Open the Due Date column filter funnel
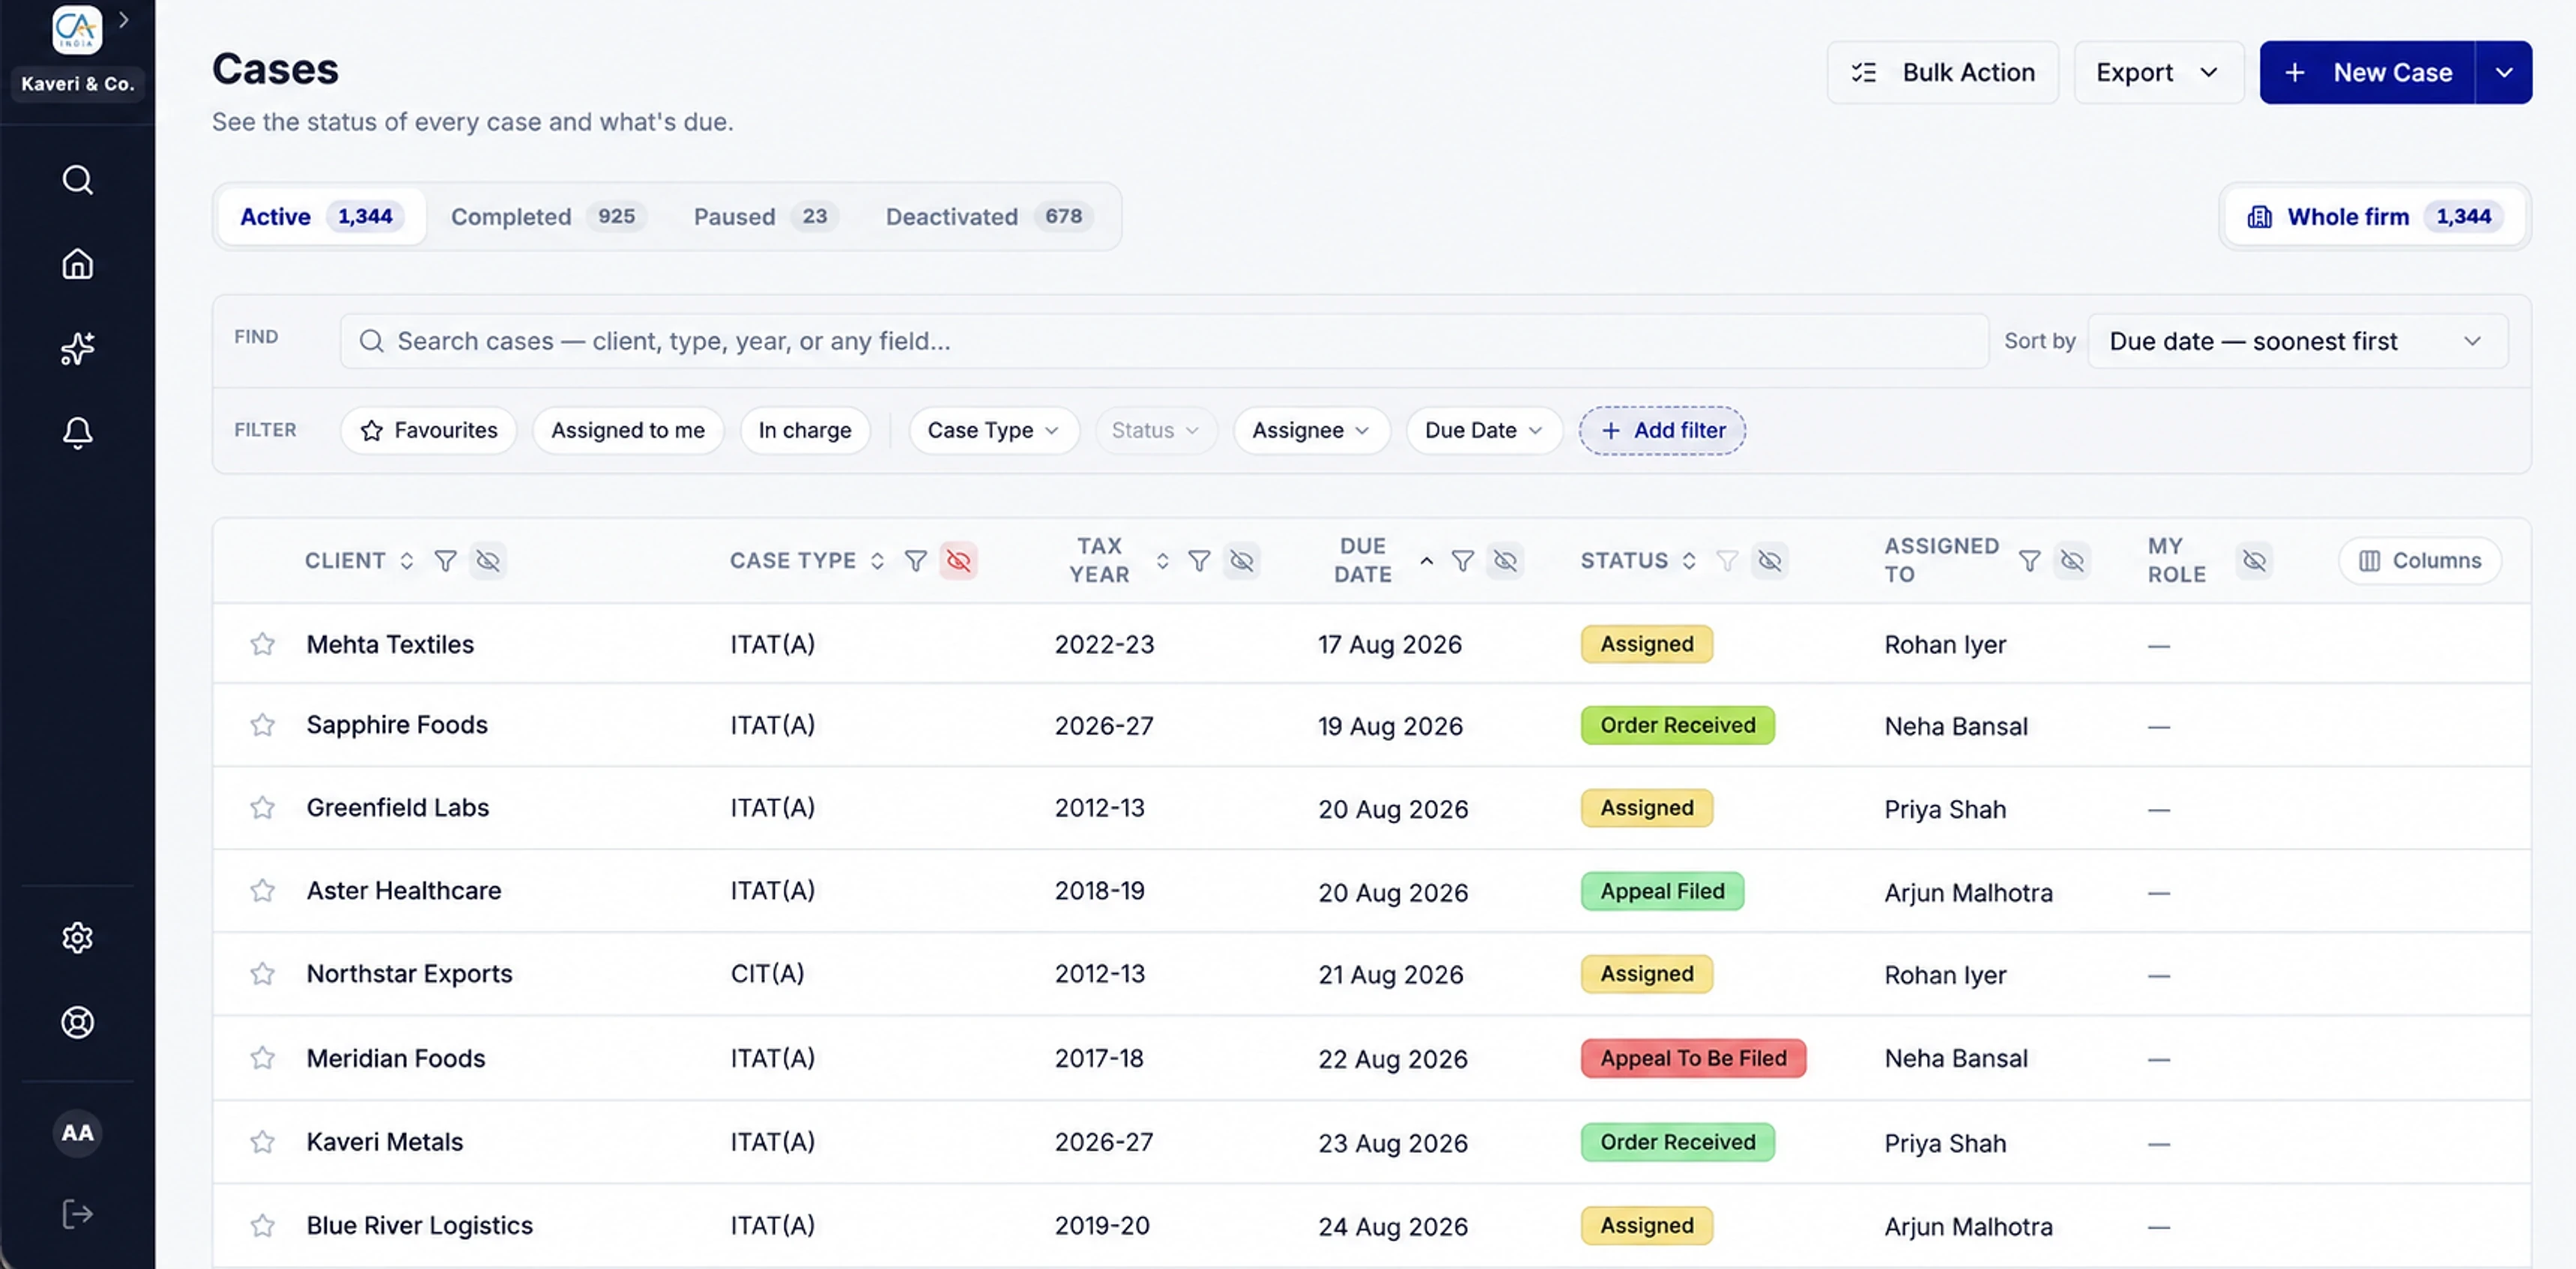This screenshot has height=1269, width=2576. click(x=1462, y=561)
